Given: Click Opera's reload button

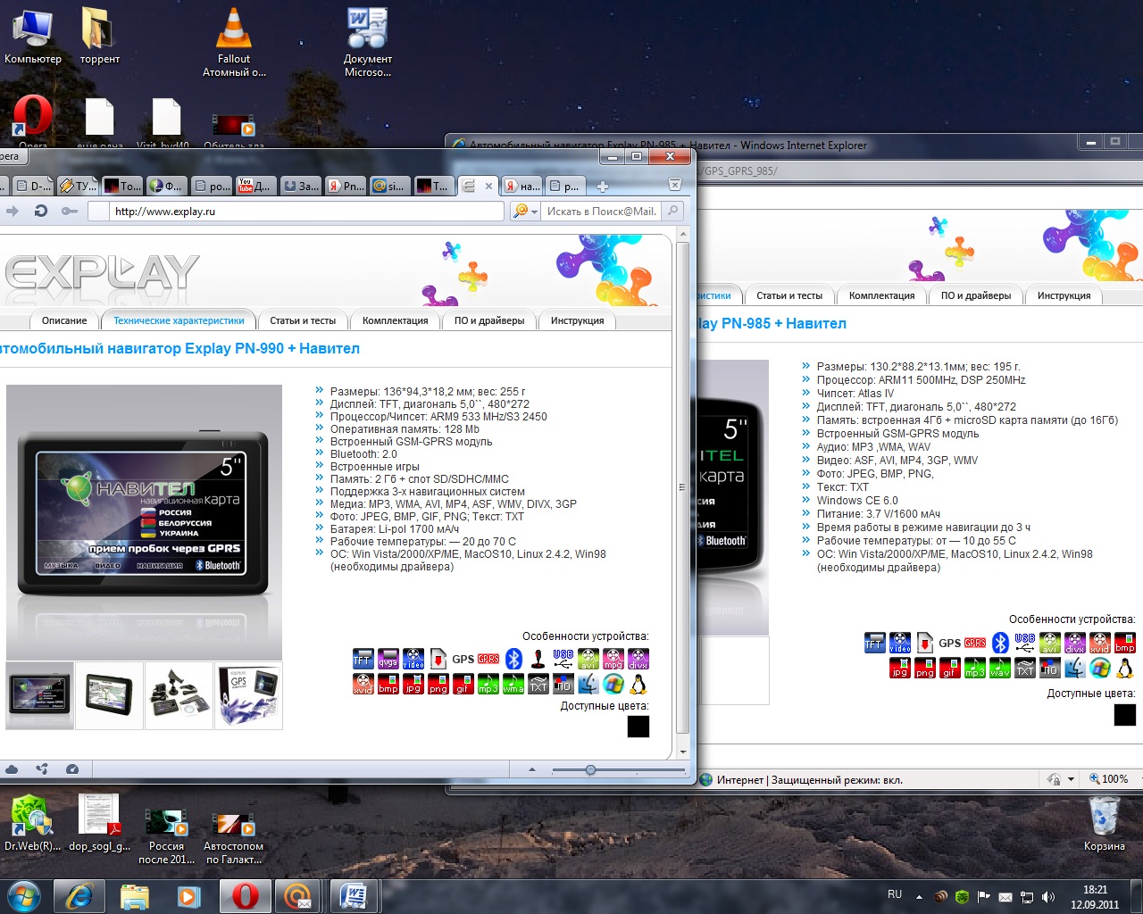Looking at the screenshot, I should (x=40, y=211).
